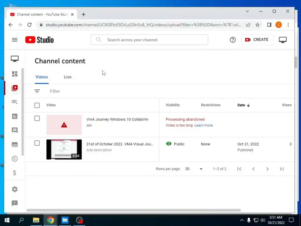Sort by the Date column header
This screenshot has width=301, height=226.
pyautogui.click(x=243, y=105)
